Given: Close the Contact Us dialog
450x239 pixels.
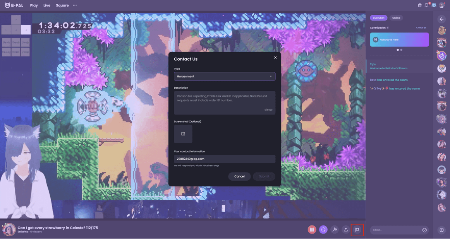Looking at the screenshot, I should point(275,58).
